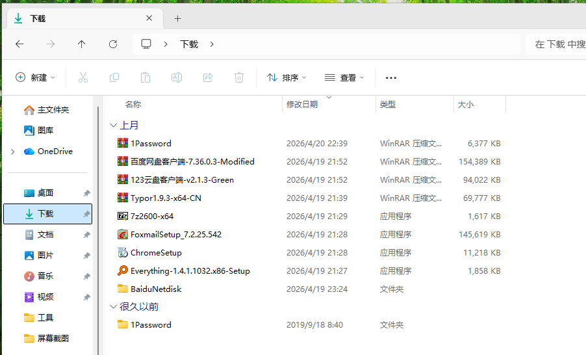Click the 7z2600-x64 file icon
The height and width of the screenshot is (355, 586).
tap(123, 216)
